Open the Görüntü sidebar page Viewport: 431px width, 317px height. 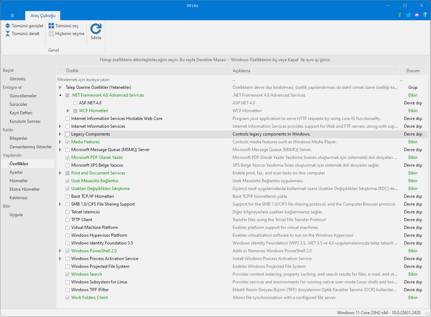coord(17,79)
